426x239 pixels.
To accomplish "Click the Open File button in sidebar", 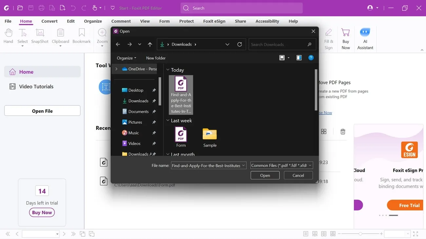I will pyautogui.click(x=42, y=111).
